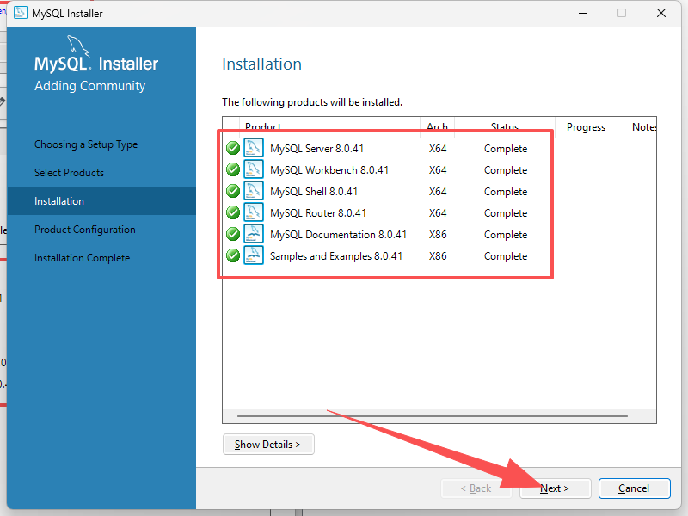Click the MySQL Documentation 8.0.41 product icon

pos(254,234)
